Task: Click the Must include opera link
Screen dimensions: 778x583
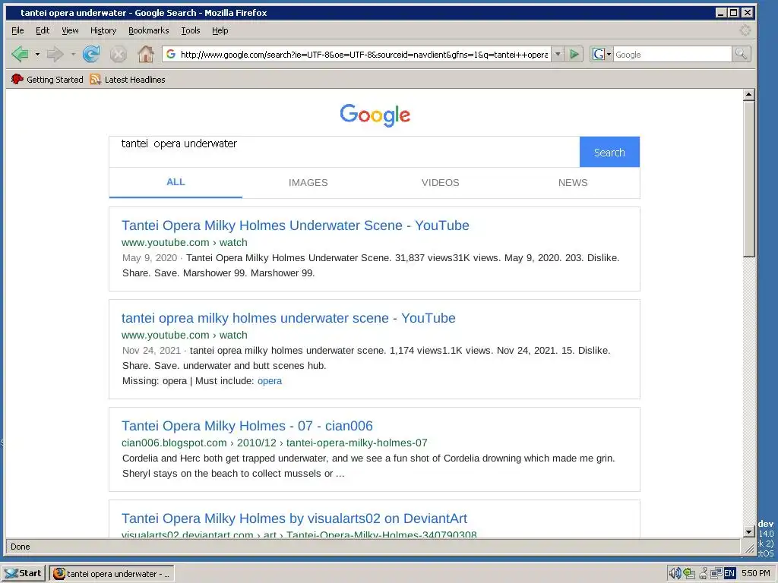Action: pos(270,381)
